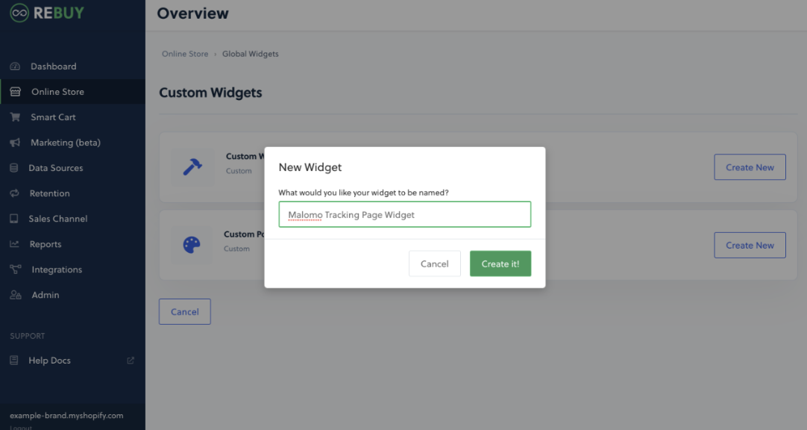Open Help Docs from the sidebar
The height and width of the screenshot is (430, 807).
click(x=49, y=361)
